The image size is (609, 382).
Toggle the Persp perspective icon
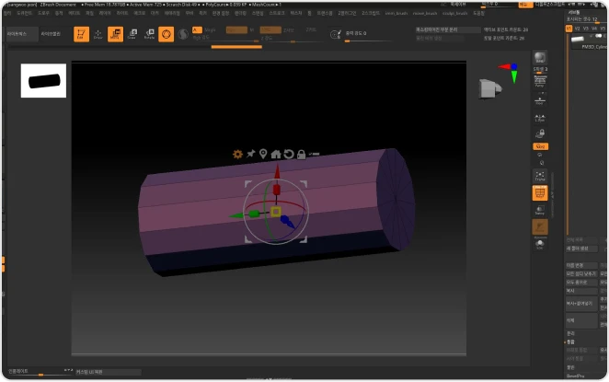tap(540, 81)
